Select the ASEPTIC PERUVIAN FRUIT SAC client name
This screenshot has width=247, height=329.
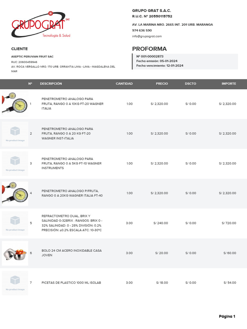pos(32,57)
